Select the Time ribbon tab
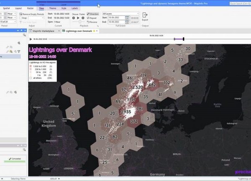The width and height of the screenshot is (251, 181). click(x=41, y=8)
